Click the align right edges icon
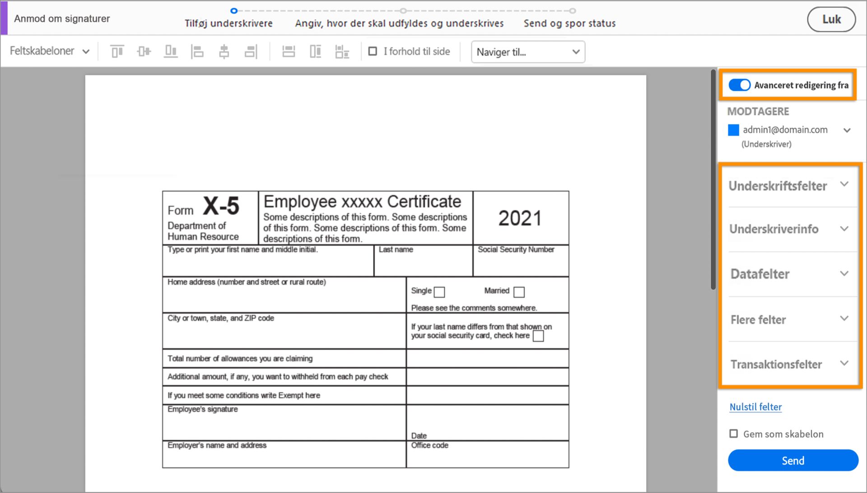 coord(251,52)
